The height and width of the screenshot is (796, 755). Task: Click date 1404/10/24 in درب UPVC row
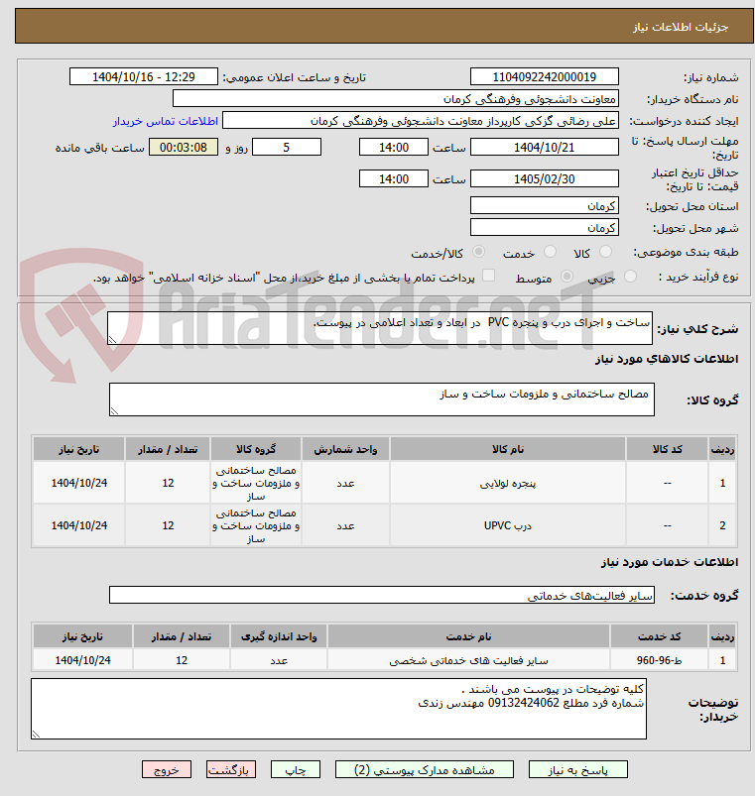click(x=78, y=525)
